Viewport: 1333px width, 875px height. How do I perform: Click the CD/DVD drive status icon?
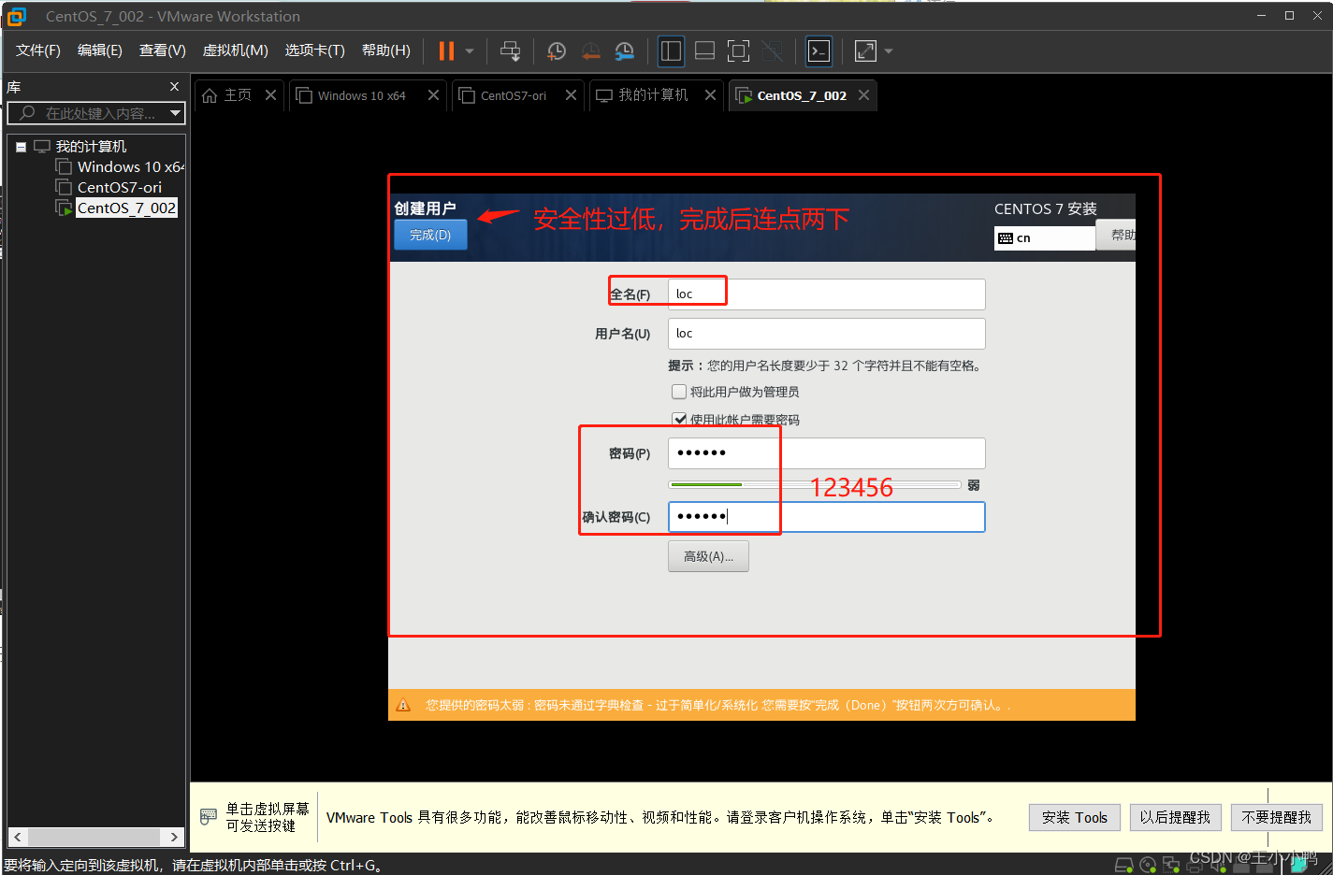point(1148,866)
